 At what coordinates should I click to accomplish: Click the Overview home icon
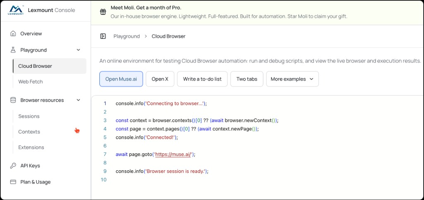pos(13,33)
